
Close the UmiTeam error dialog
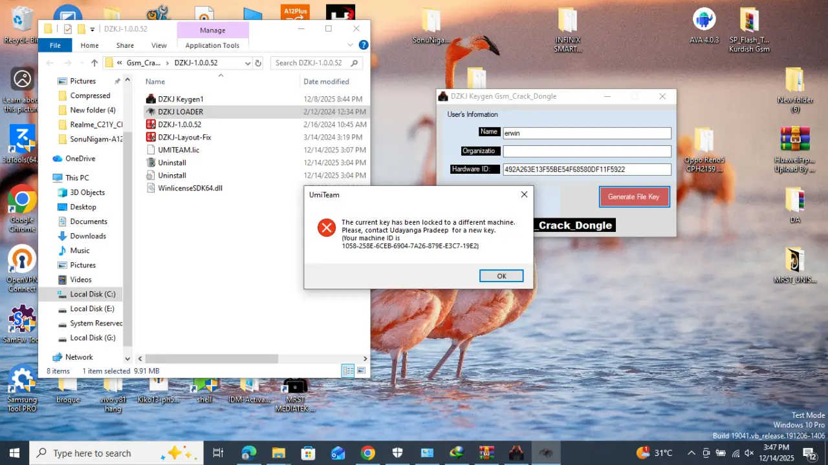524,194
